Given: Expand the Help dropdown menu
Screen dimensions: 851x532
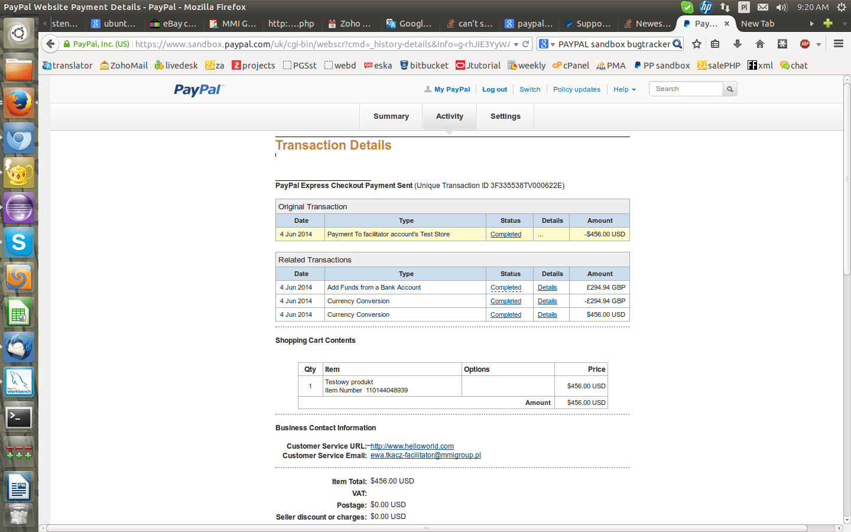Looking at the screenshot, I should pos(625,89).
